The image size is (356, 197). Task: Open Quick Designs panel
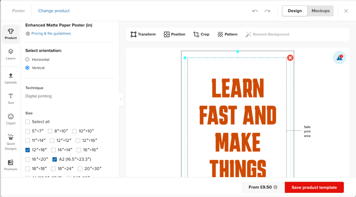pos(11,142)
